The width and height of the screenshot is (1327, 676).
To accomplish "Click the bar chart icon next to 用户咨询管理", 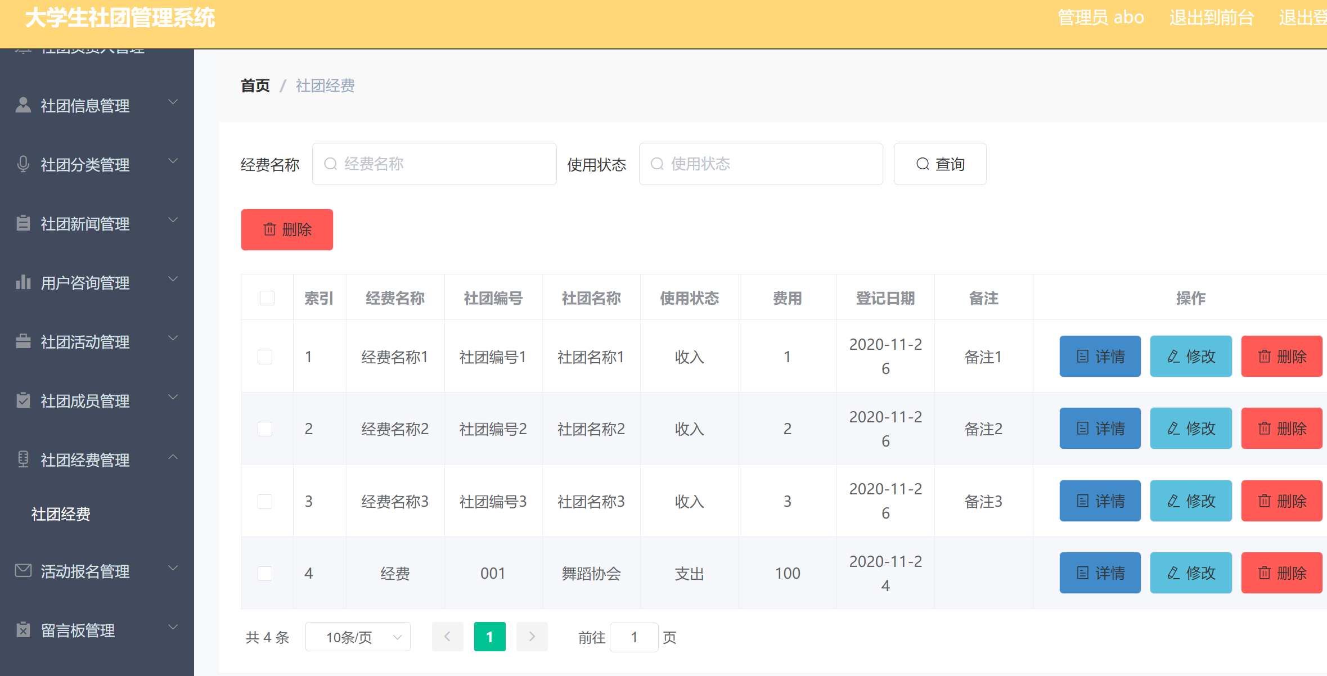I will point(23,281).
